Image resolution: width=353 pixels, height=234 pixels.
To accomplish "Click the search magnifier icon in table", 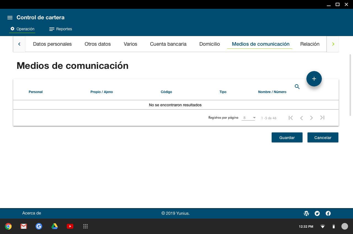I will [x=297, y=87].
